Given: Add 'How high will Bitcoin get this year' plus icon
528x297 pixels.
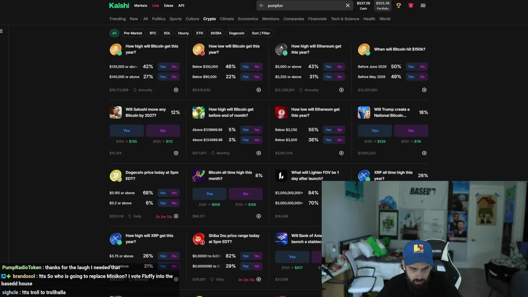Looking at the screenshot, I should (176, 90).
